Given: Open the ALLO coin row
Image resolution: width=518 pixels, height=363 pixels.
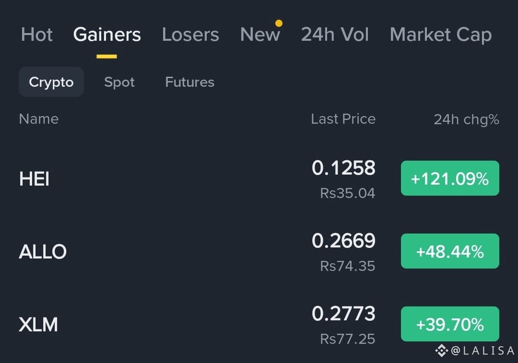Looking at the screenshot, I should pos(259,251).
